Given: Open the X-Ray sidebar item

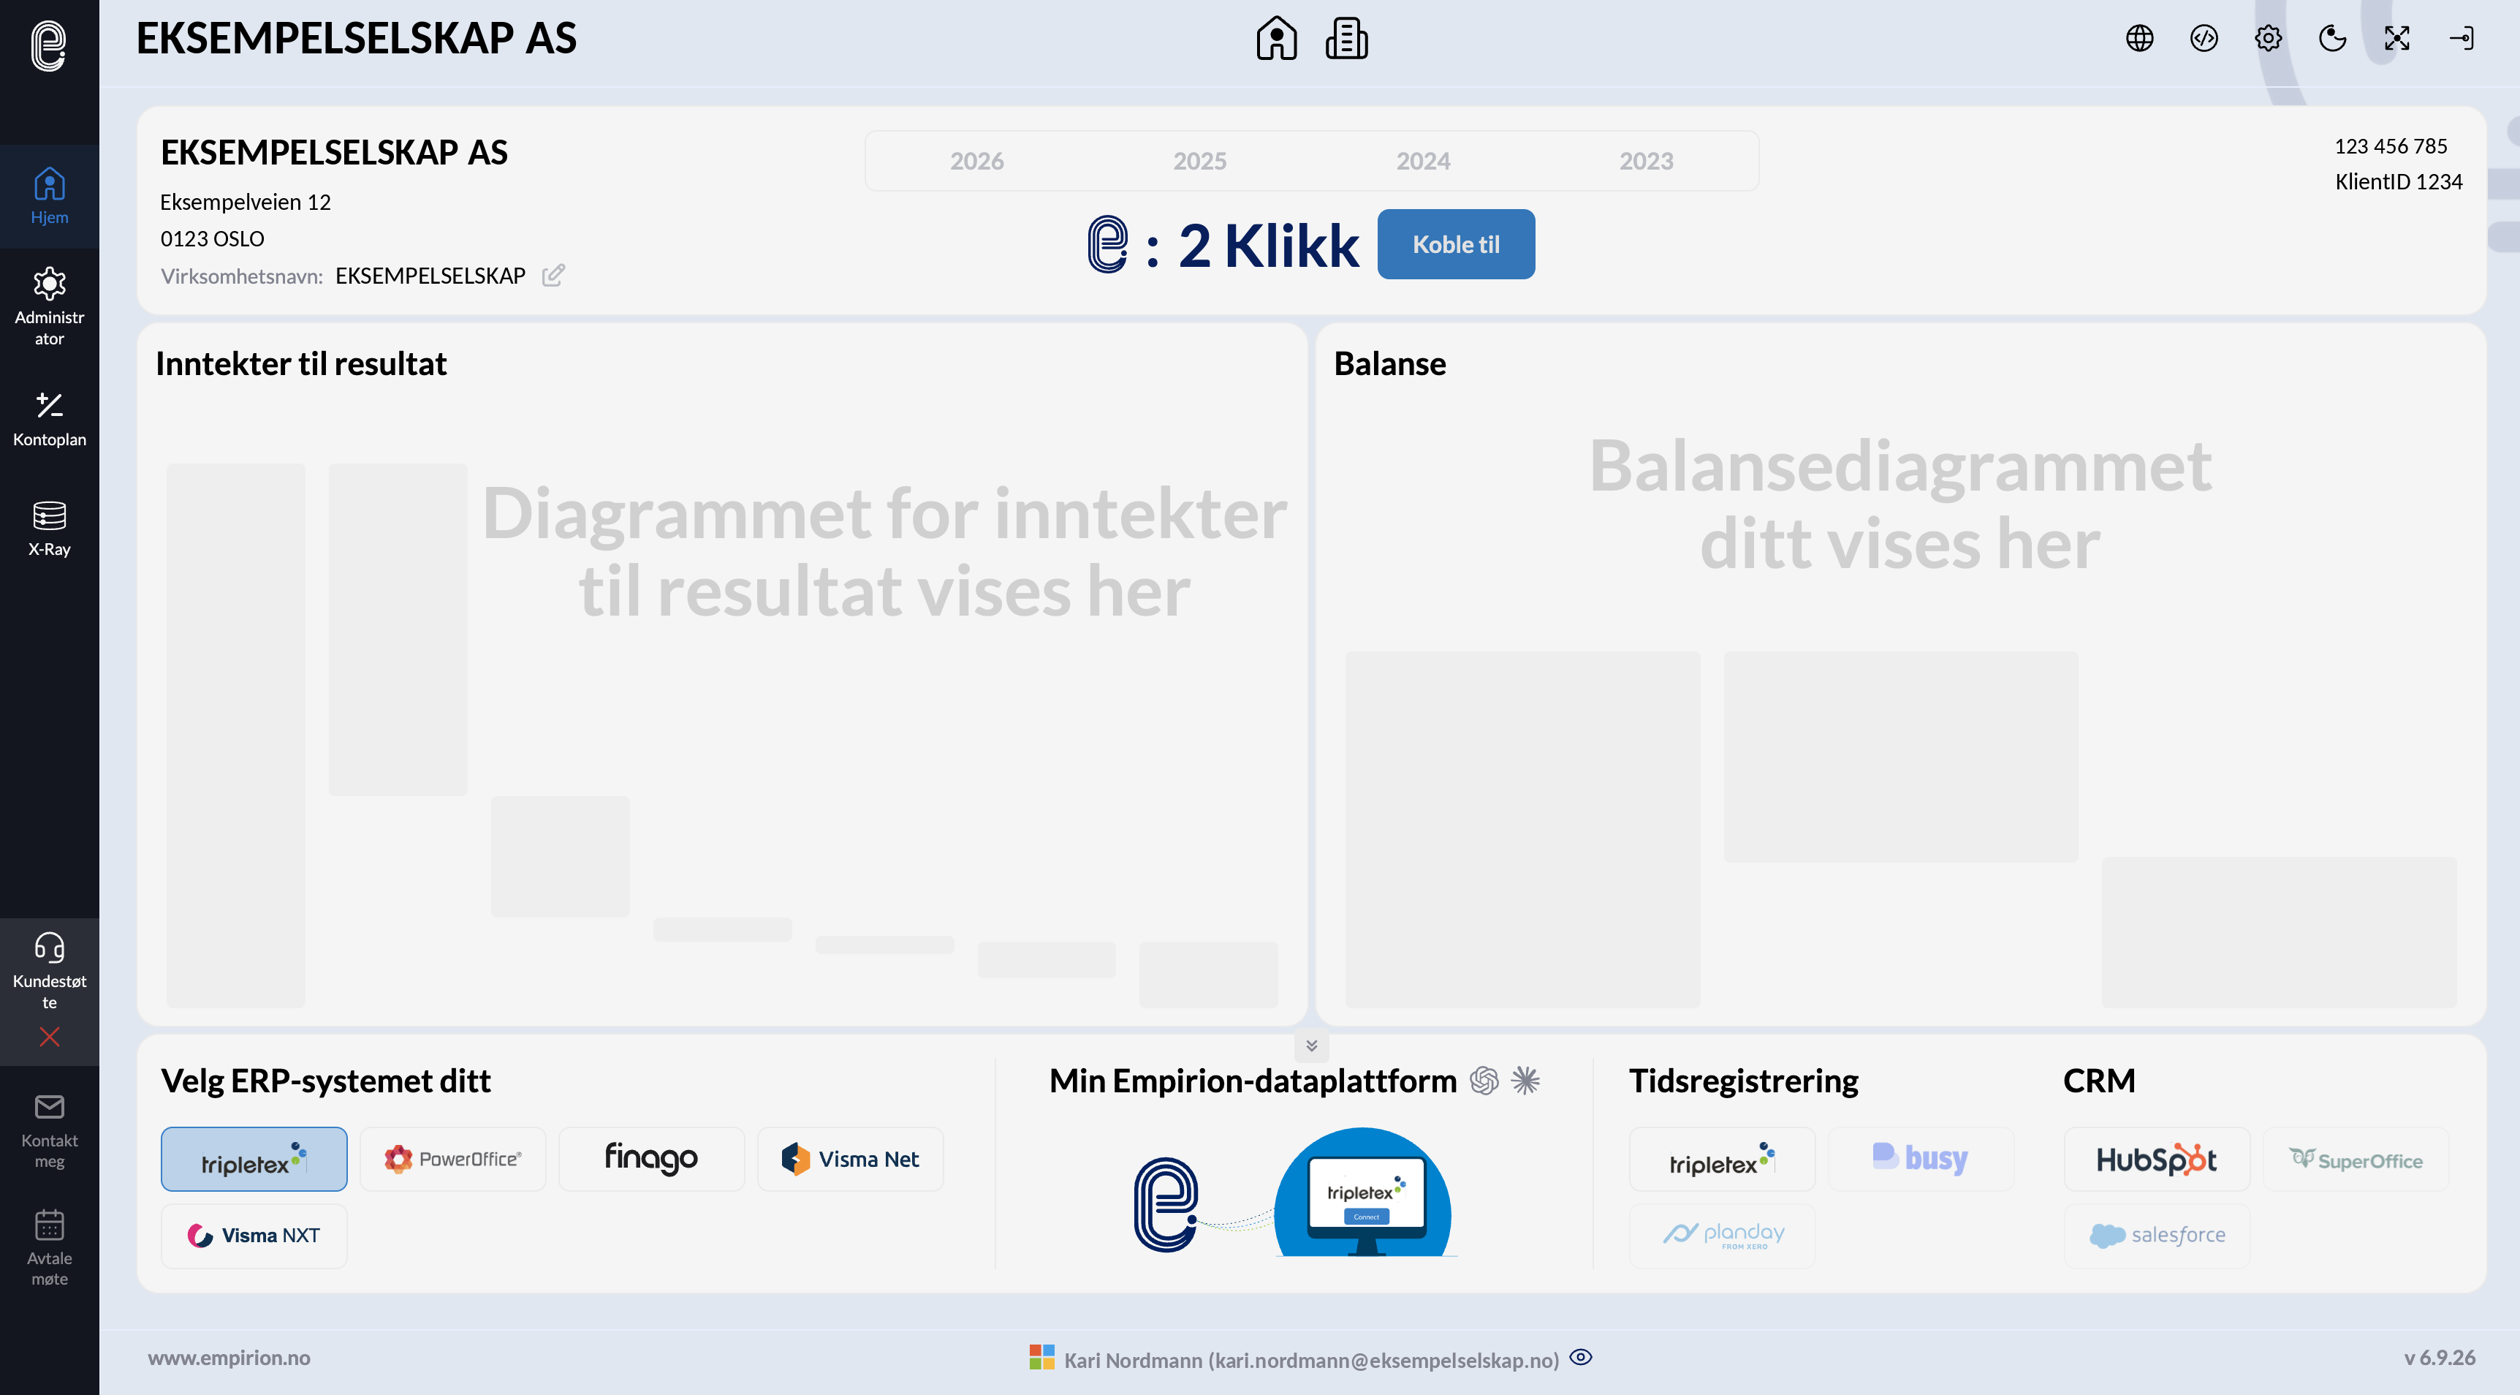Looking at the screenshot, I should tap(49, 529).
